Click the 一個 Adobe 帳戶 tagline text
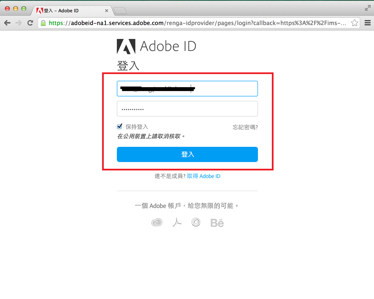 pos(186,206)
